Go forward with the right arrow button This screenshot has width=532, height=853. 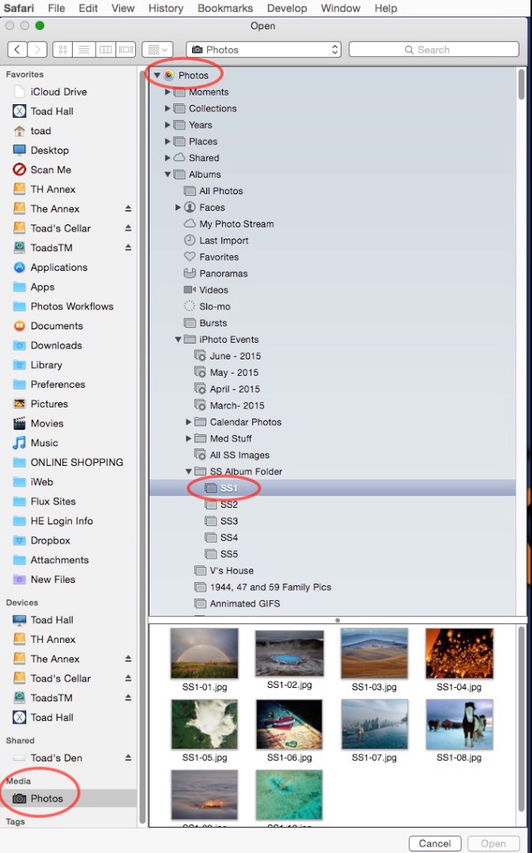(37, 50)
